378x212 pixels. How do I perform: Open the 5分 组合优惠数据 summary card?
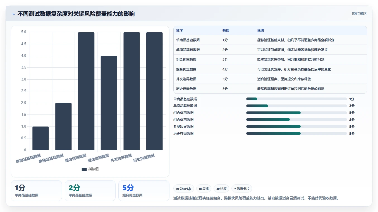point(144,191)
